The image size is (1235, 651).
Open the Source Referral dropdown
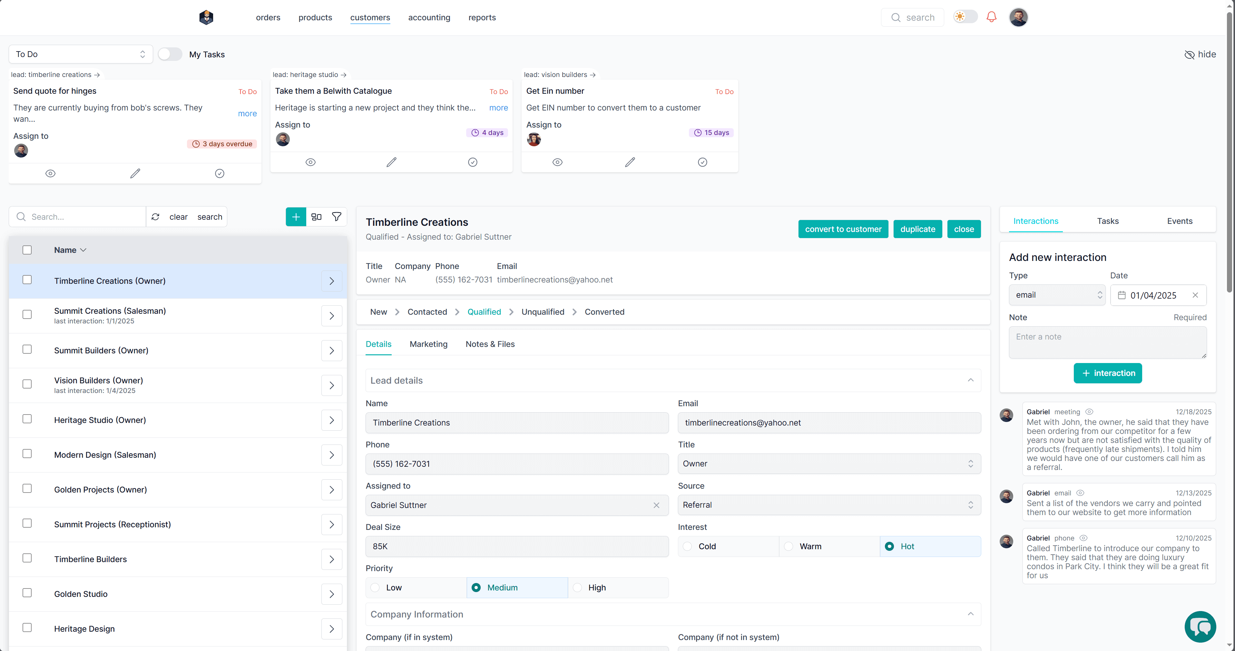pyautogui.click(x=829, y=505)
